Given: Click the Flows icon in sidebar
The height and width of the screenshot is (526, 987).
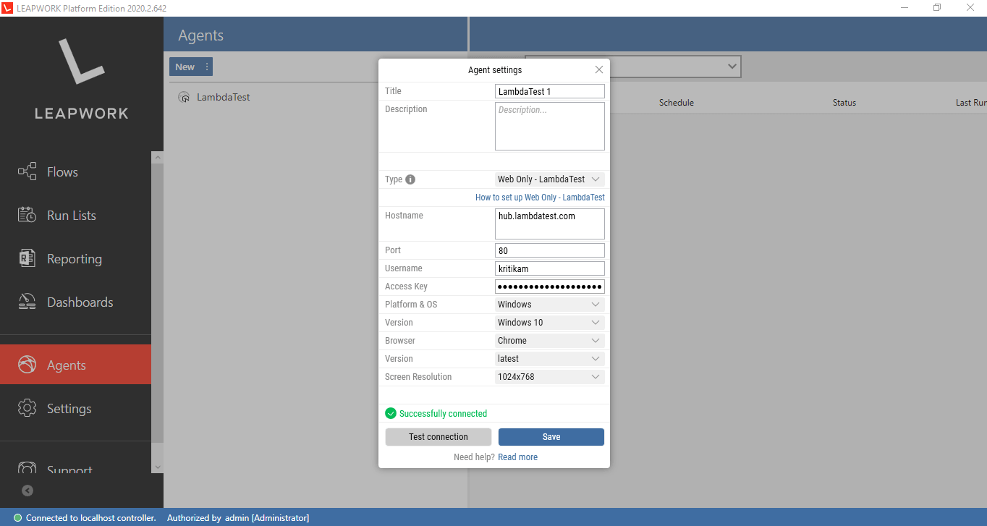Looking at the screenshot, I should point(27,172).
